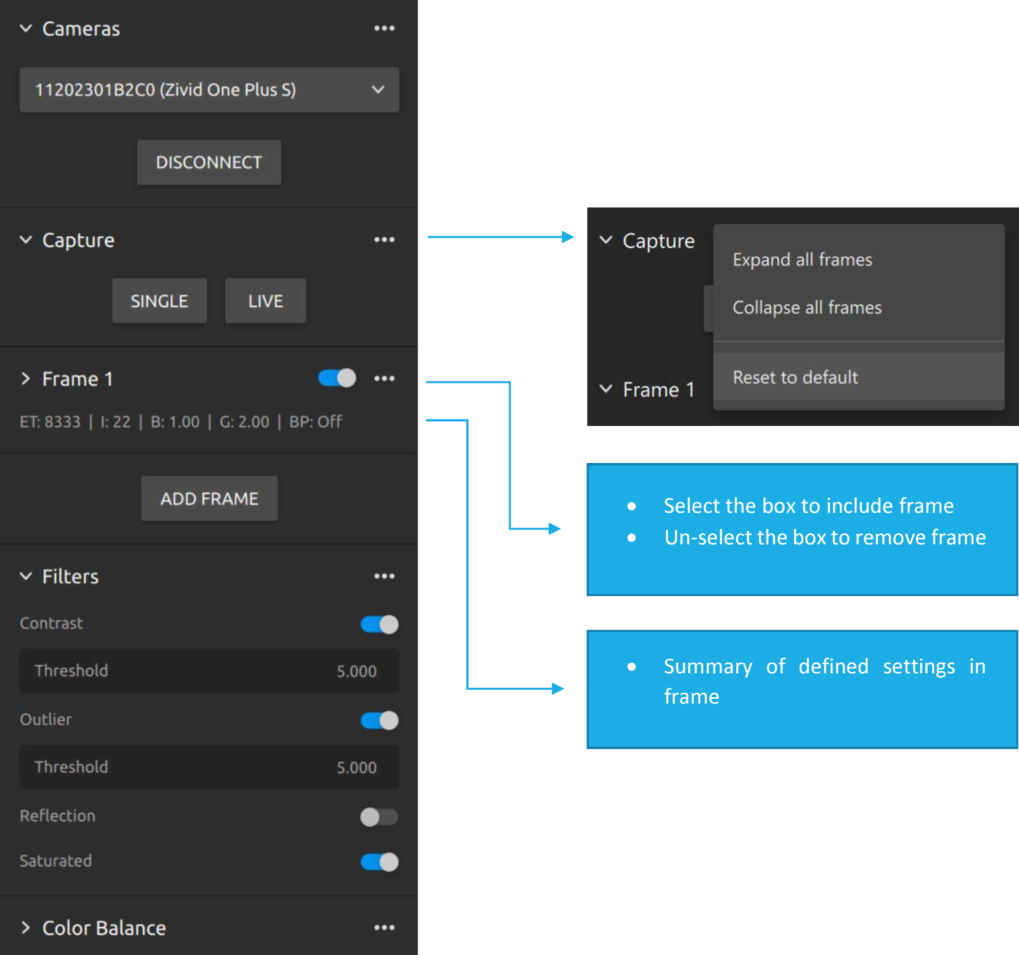The width and height of the screenshot is (1019, 955).
Task: Open the Filters section three-dot menu
Action: [x=384, y=576]
